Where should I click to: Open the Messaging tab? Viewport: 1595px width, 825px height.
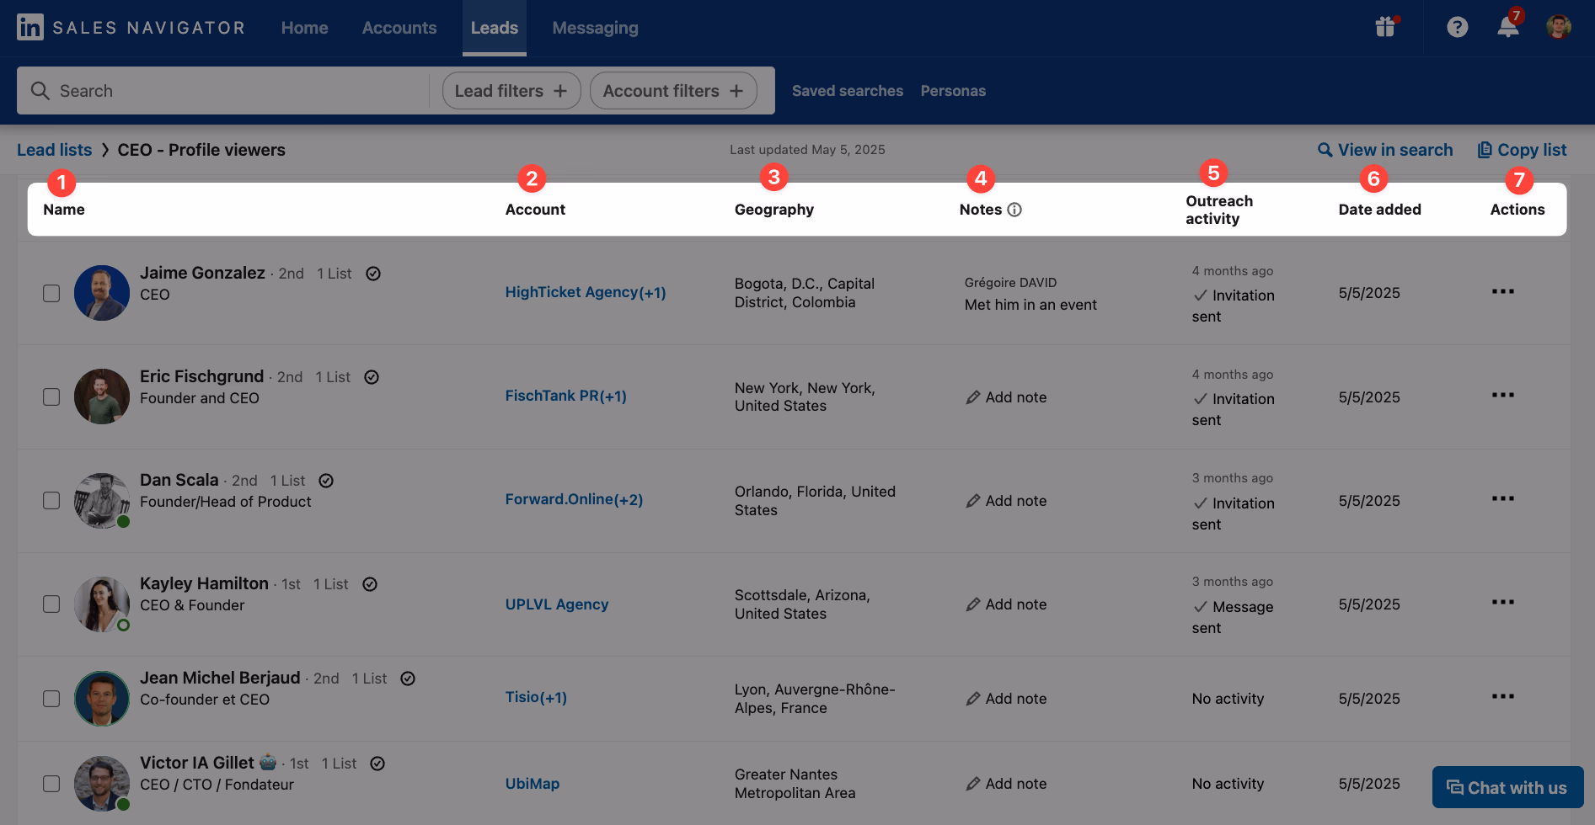(595, 28)
